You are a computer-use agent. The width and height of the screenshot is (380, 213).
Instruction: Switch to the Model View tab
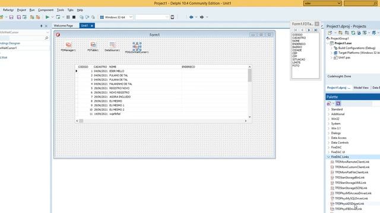point(361,88)
